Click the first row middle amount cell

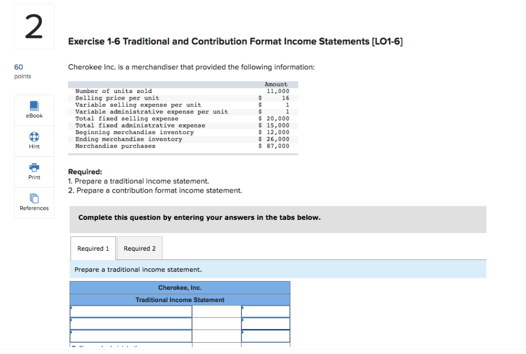pyautogui.click(x=217, y=311)
